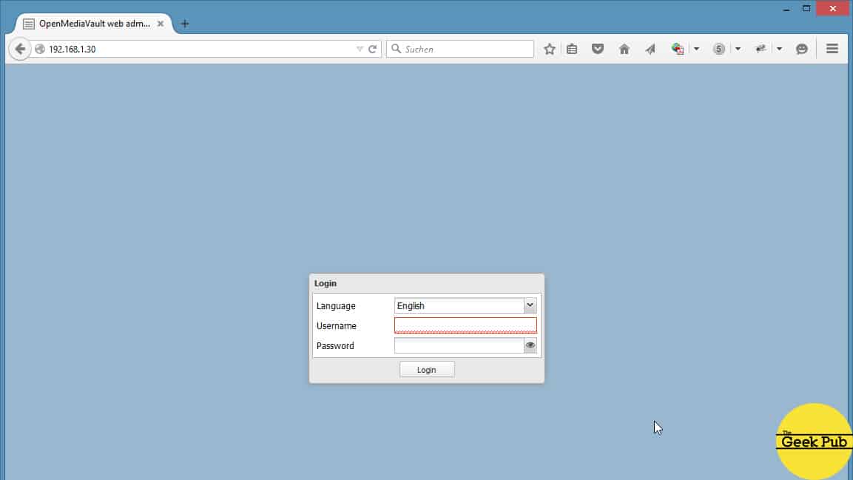
Task: Save page to Pocket icon
Action: [x=597, y=49]
